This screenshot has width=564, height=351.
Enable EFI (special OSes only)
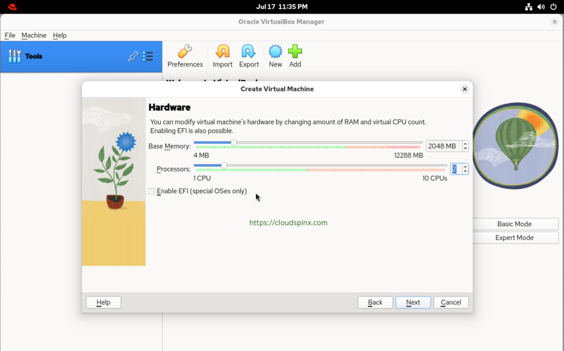[x=151, y=191]
